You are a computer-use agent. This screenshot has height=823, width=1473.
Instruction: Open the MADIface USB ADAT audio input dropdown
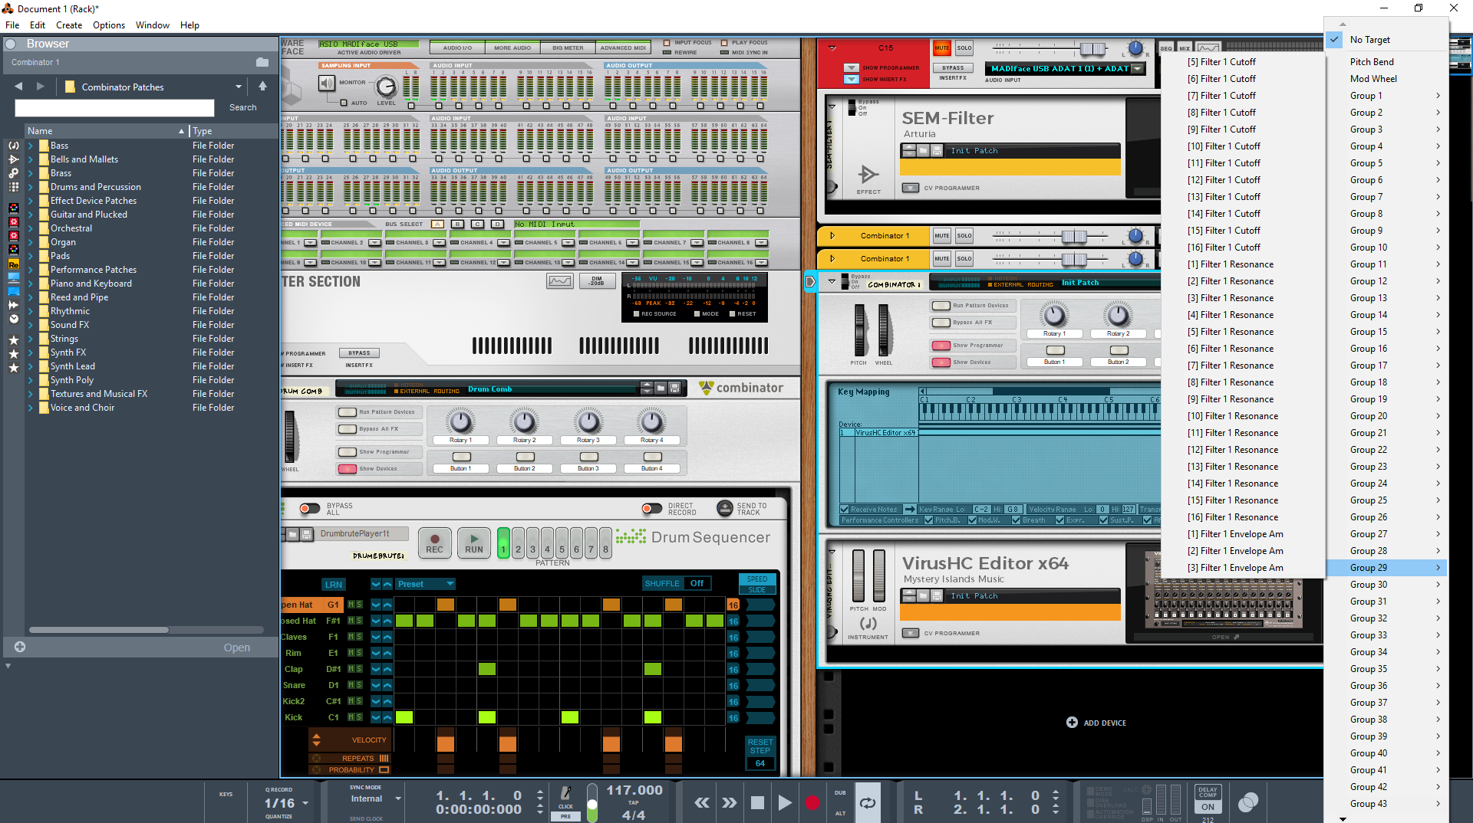coord(1138,69)
